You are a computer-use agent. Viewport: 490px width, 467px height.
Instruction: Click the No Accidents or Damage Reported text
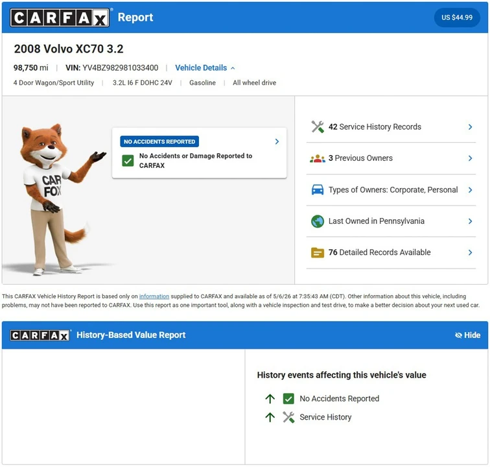tap(196, 160)
